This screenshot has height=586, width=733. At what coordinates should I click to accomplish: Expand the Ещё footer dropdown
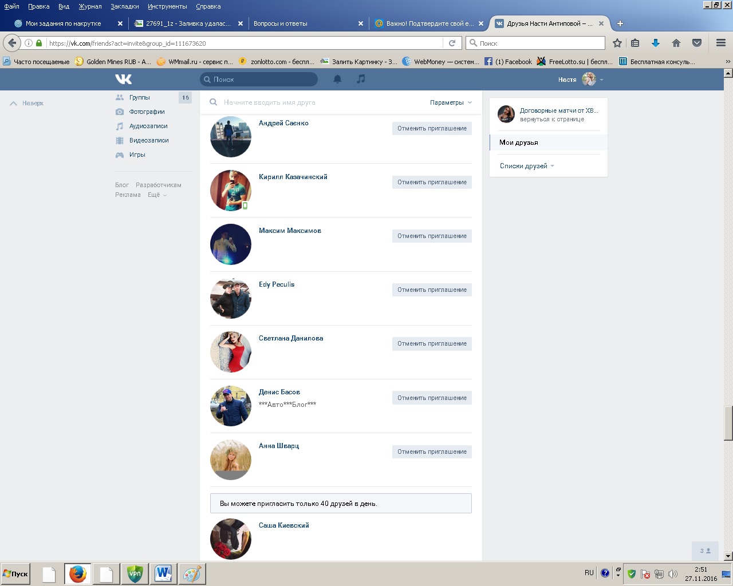click(x=157, y=195)
